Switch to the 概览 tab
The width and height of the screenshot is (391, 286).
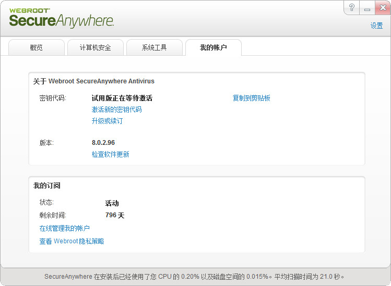click(37, 47)
